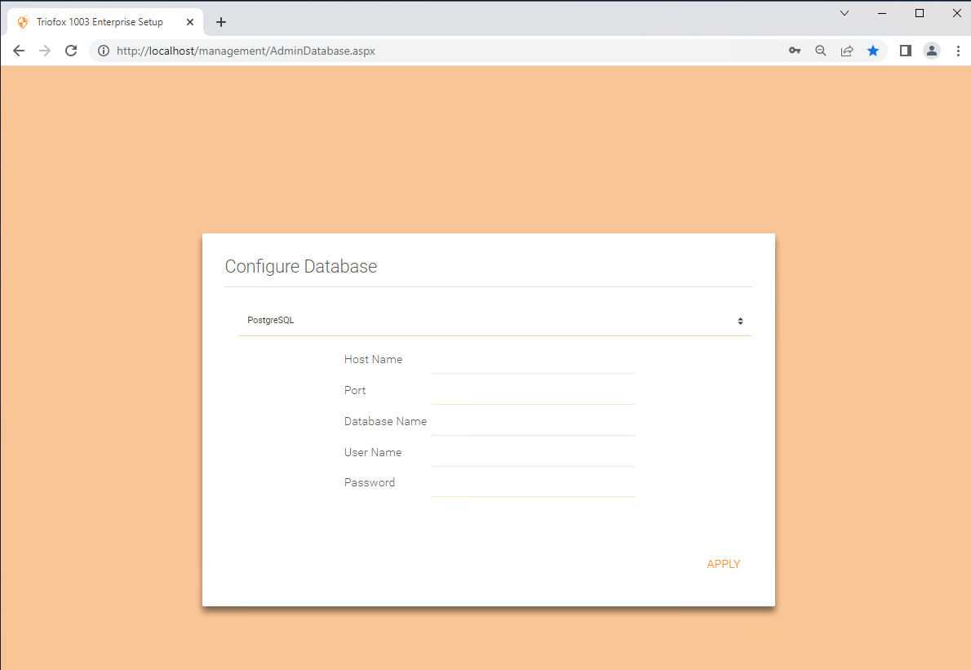The height and width of the screenshot is (670, 971).
Task: Click the Database Name label
Action: (x=385, y=421)
